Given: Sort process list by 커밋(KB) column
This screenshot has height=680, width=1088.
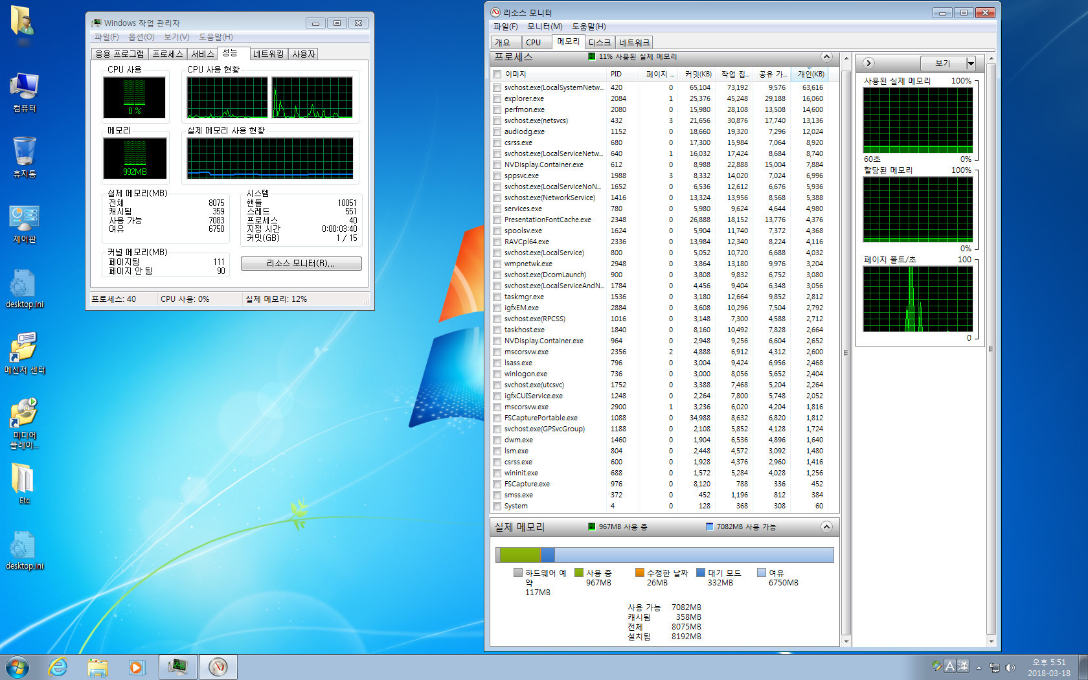Looking at the screenshot, I should pyautogui.click(x=696, y=74).
